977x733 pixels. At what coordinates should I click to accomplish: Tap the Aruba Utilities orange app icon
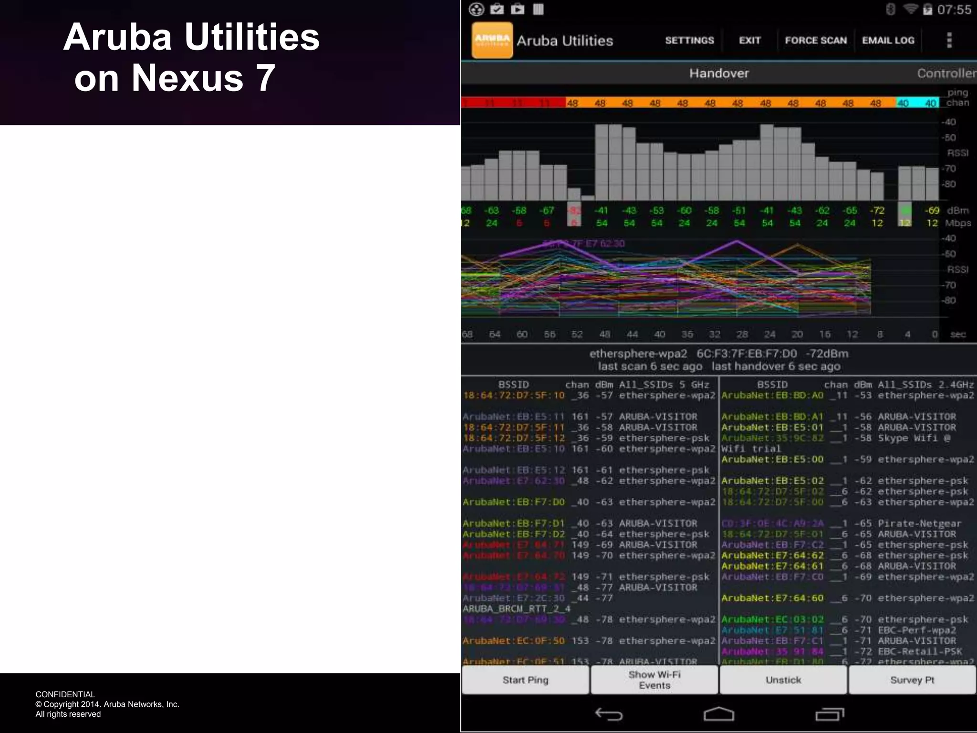click(x=492, y=41)
